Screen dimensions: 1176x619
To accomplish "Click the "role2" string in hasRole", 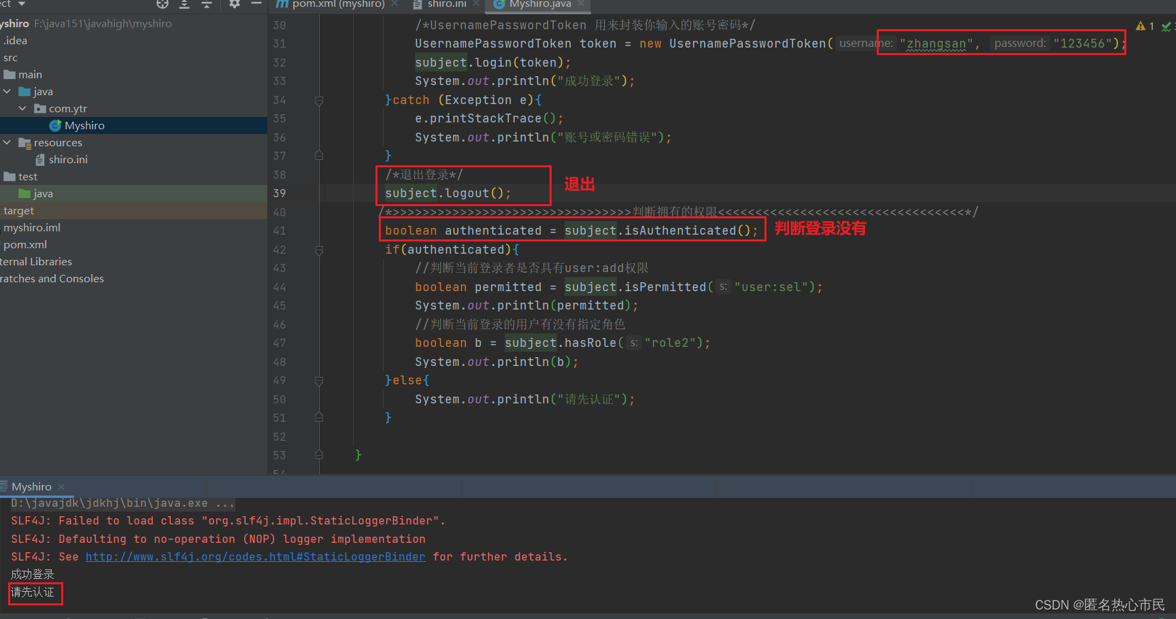I will point(674,344).
